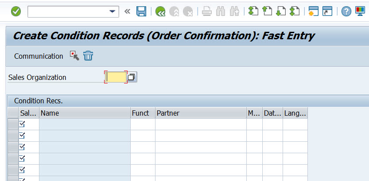This screenshot has height=181, width=369.
Task: Select the third row via its row selector
Action: [x=13, y=147]
